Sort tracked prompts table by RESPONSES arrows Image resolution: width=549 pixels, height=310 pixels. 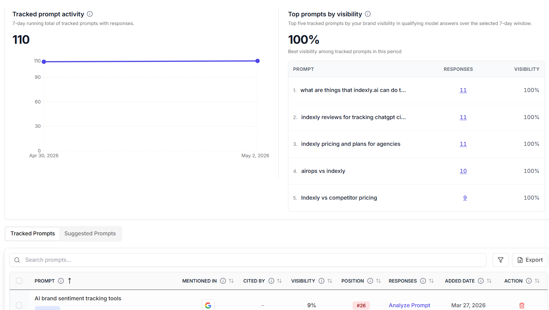coord(431,281)
